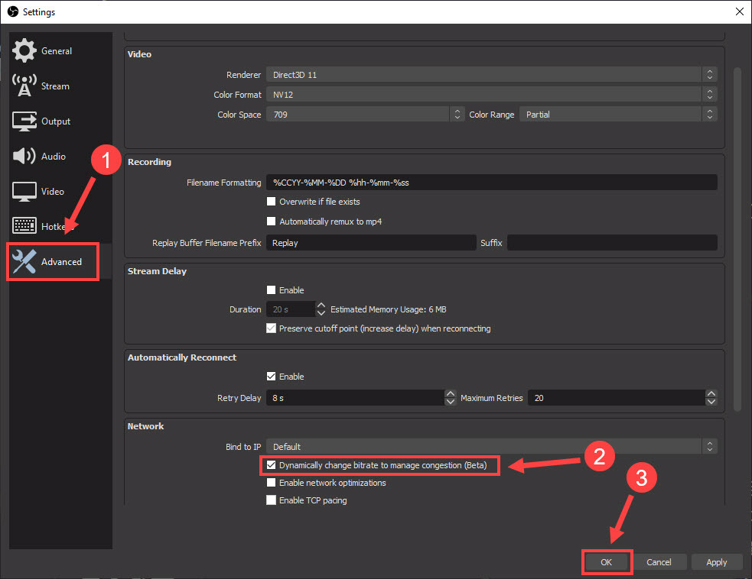The image size is (752, 579).
Task: Enable TCP pacing
Action: point(271,500)
